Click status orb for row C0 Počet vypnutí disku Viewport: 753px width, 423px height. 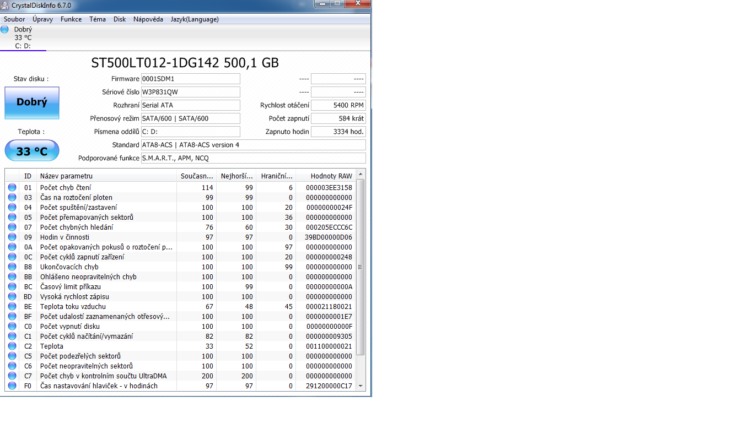(x=12, y=327)
